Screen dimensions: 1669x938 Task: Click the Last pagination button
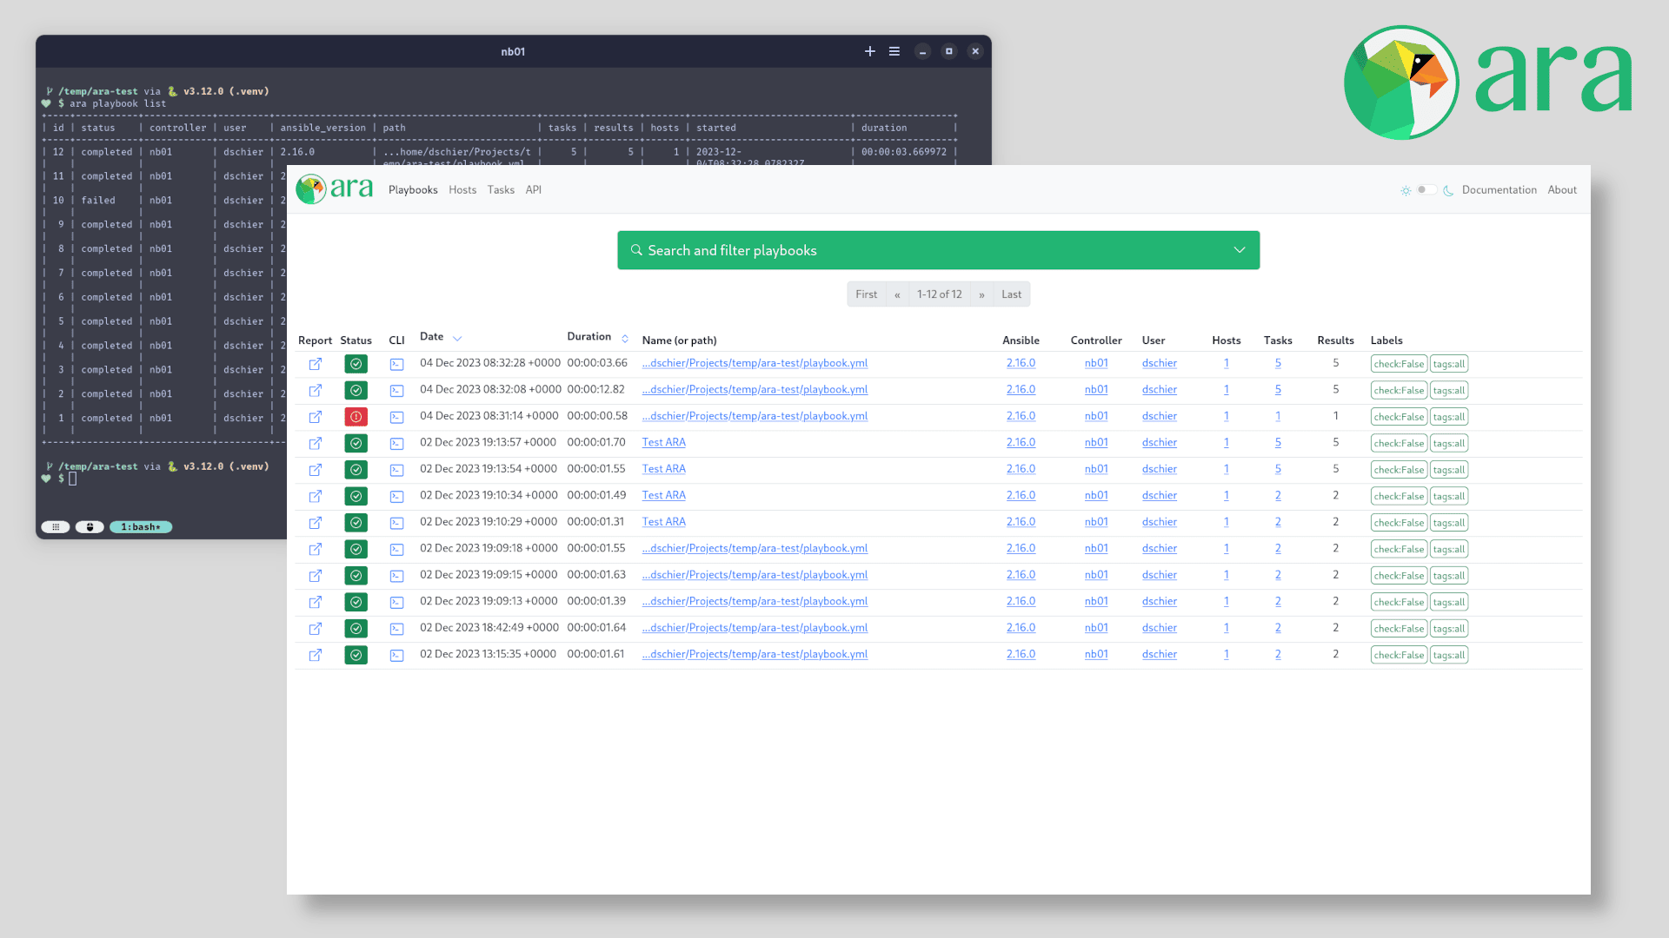tap(1011, 294)
